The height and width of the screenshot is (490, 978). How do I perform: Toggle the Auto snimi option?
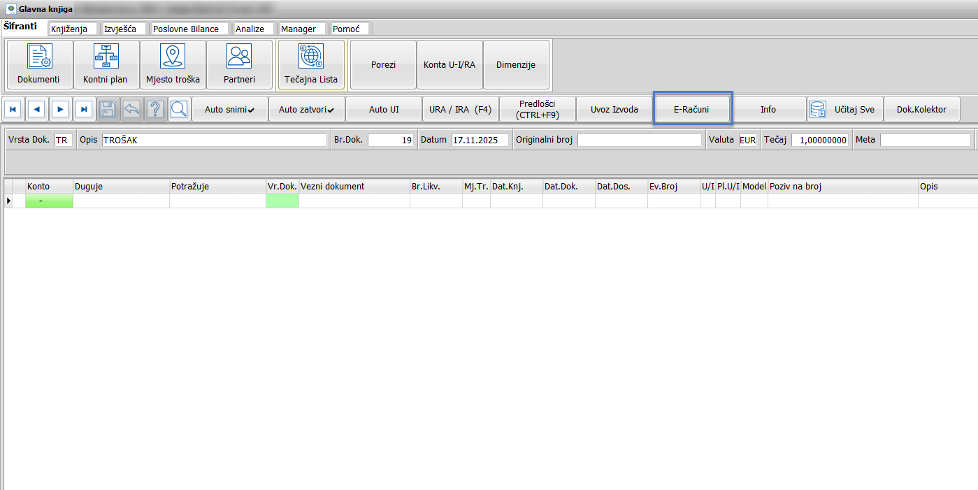click(x=229, y=110)
